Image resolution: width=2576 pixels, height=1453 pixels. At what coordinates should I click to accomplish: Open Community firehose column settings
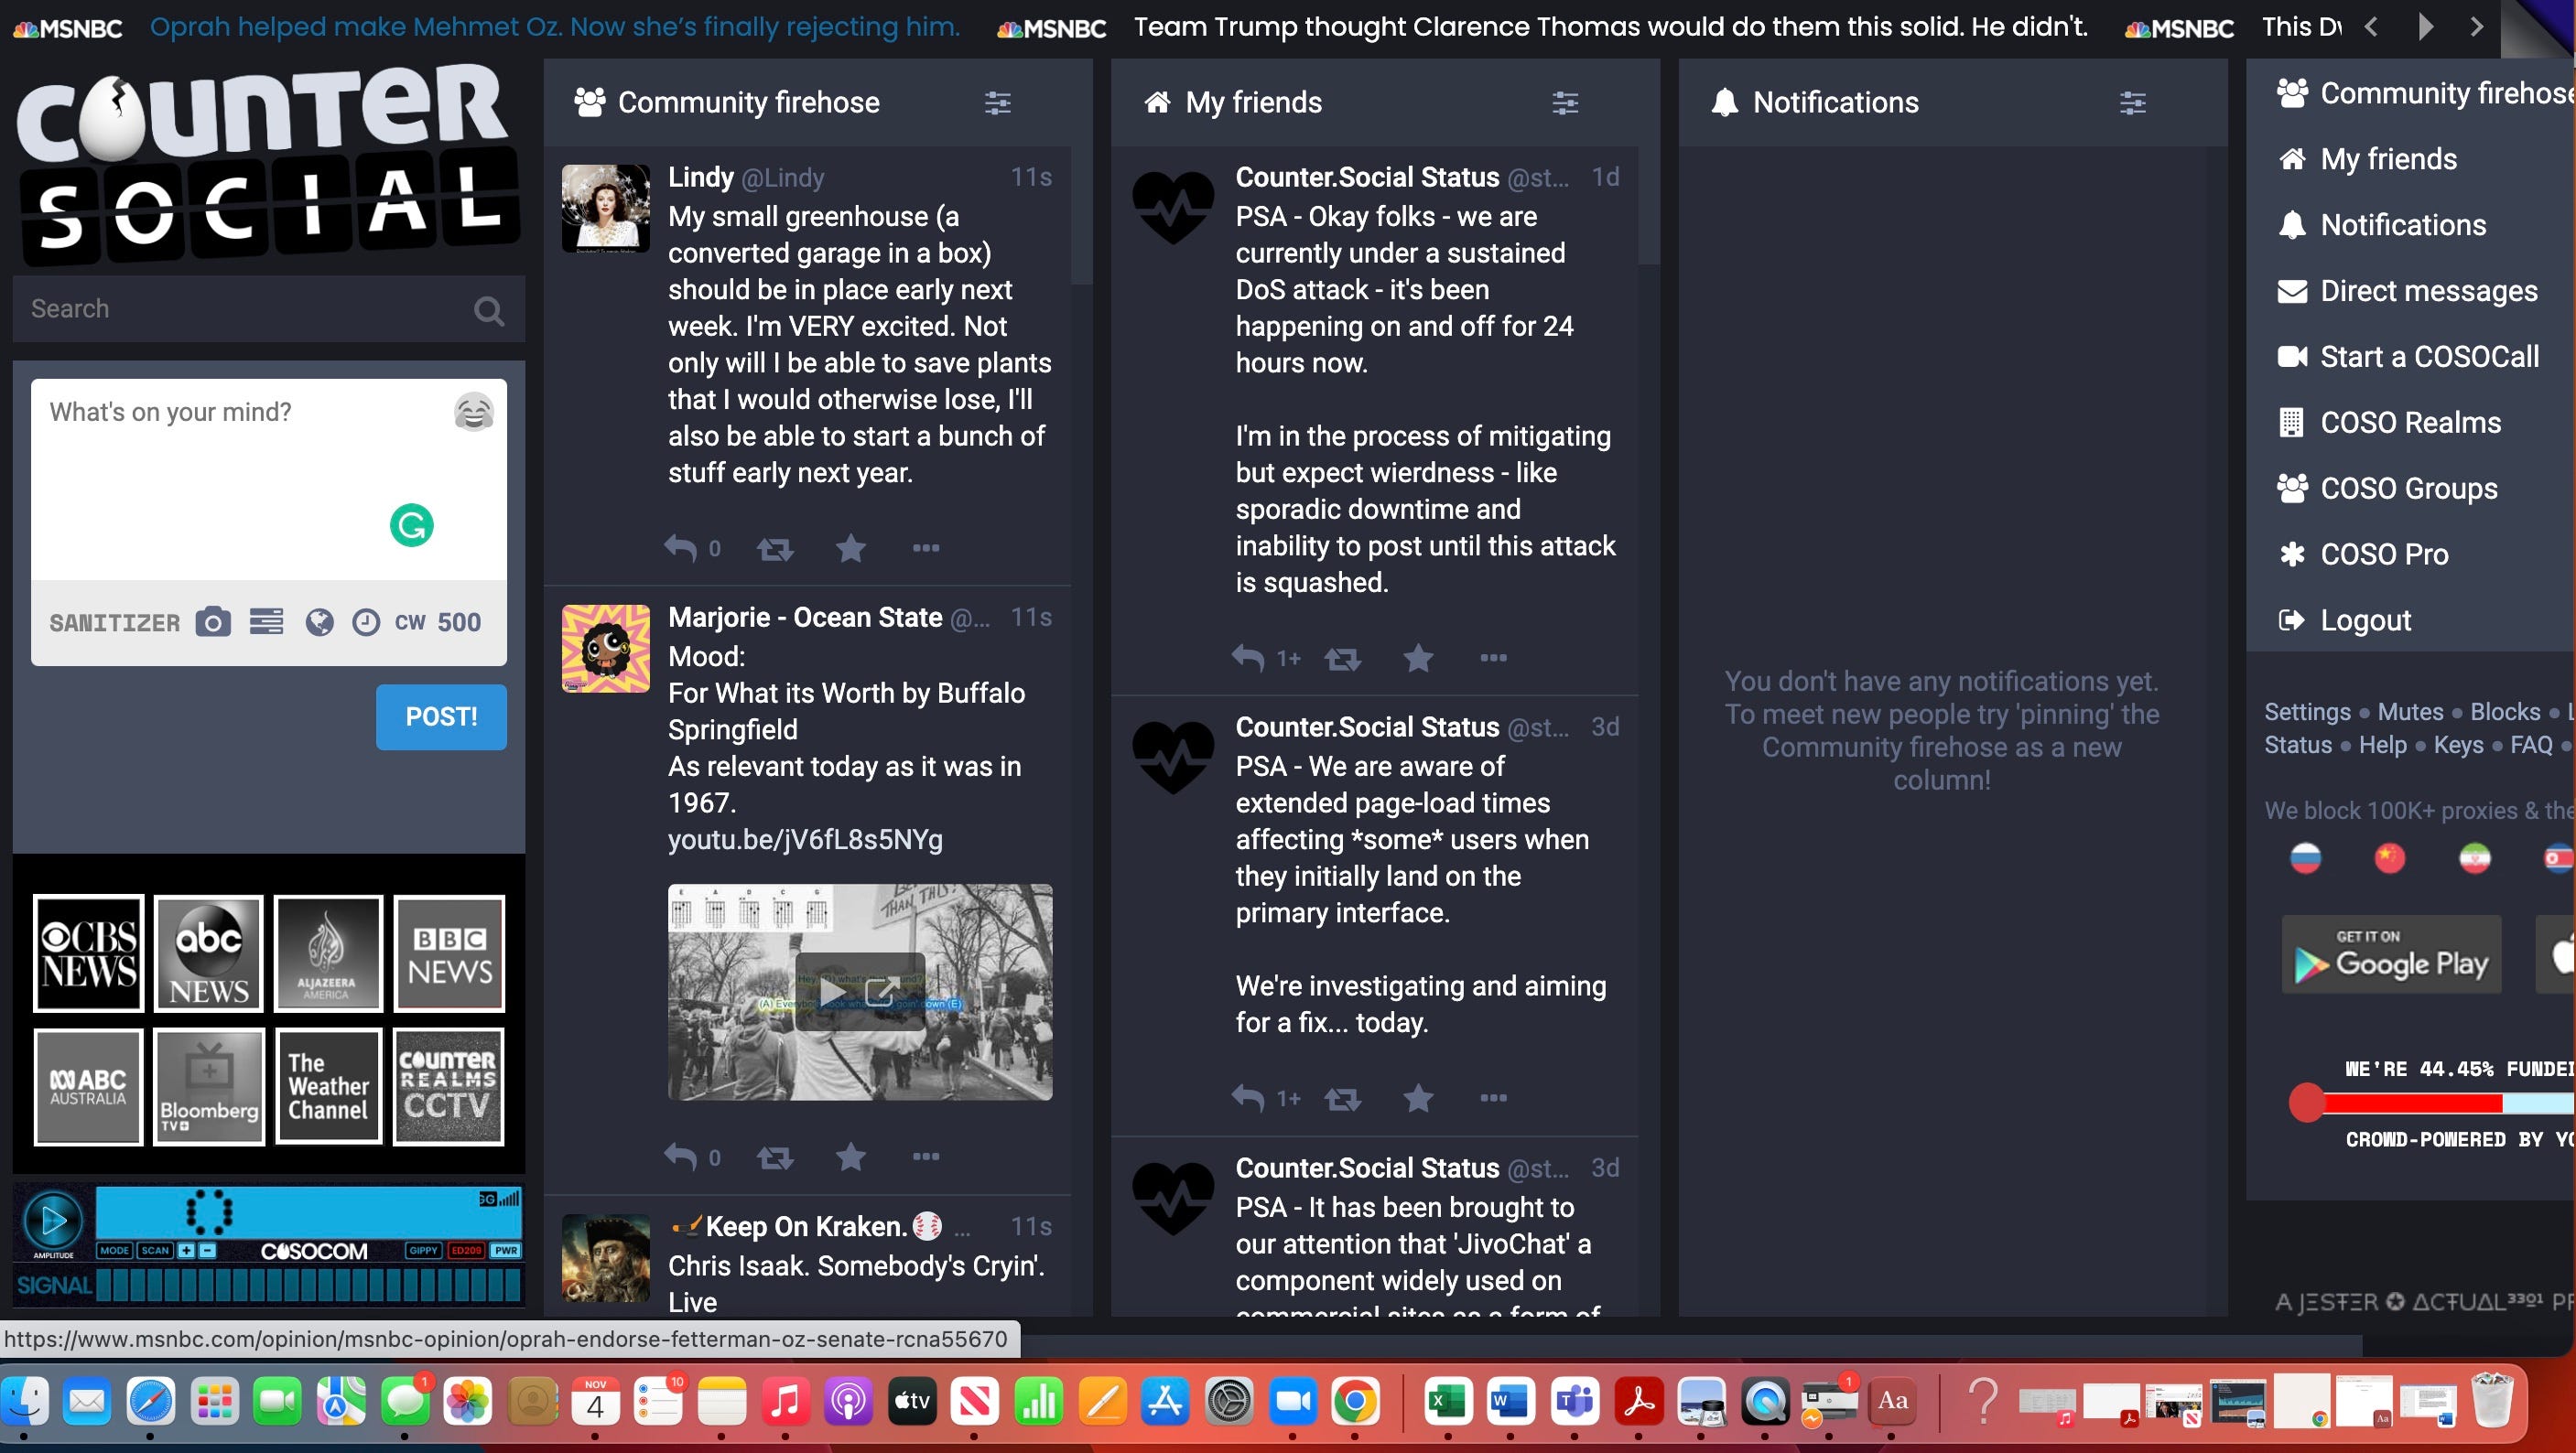click(996, 102)
